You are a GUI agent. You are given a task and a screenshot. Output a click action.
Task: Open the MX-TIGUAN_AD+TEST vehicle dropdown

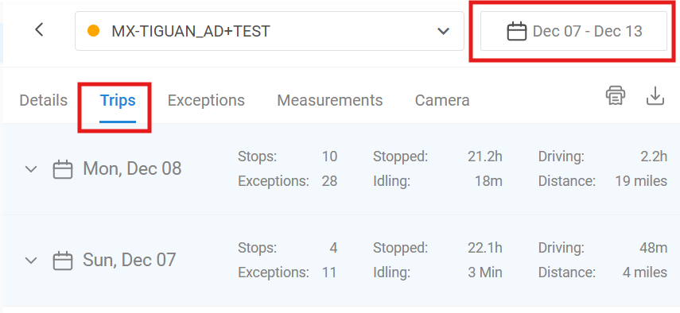coord(270,31)
